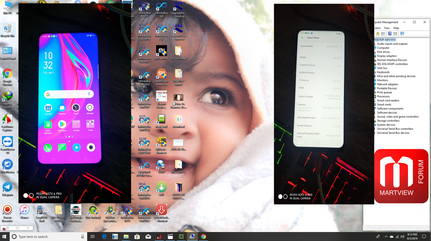
Task: Launch the XiaoMiFlash shortcut
Action: tap(162, 77)
